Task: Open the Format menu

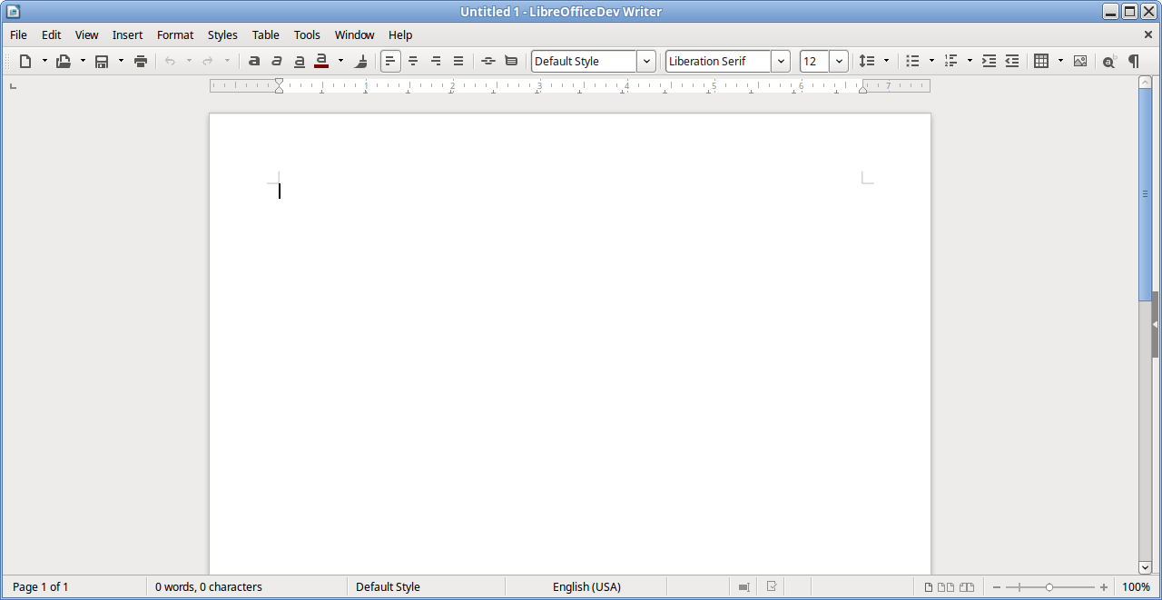Action: tap(175, 34)
